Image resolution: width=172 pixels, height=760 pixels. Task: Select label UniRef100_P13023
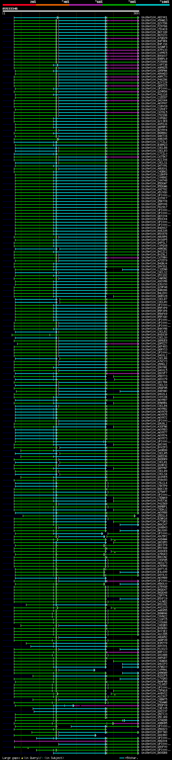click(x=154, y=649)
